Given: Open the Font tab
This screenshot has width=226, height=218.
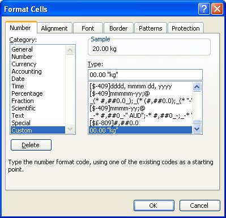Looking at the screenshot, I should pyautogui.click(x=88, y=28).
